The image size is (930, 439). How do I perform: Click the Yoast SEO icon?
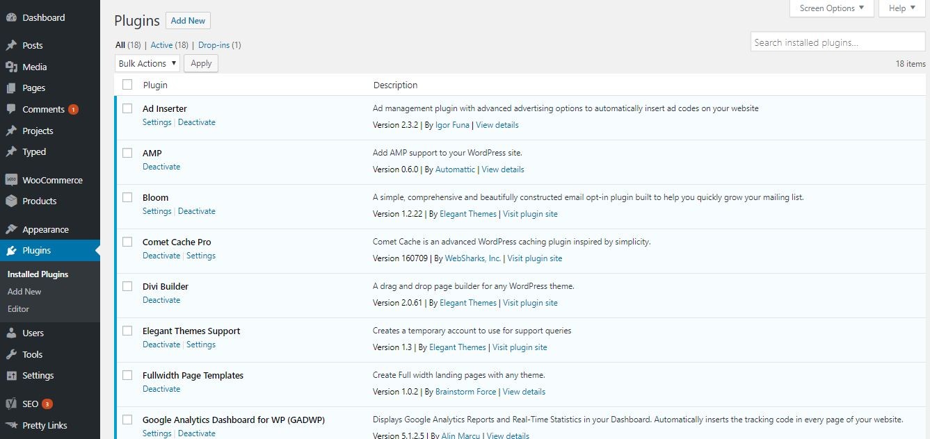pyautogui.click(x=11, y=404)
